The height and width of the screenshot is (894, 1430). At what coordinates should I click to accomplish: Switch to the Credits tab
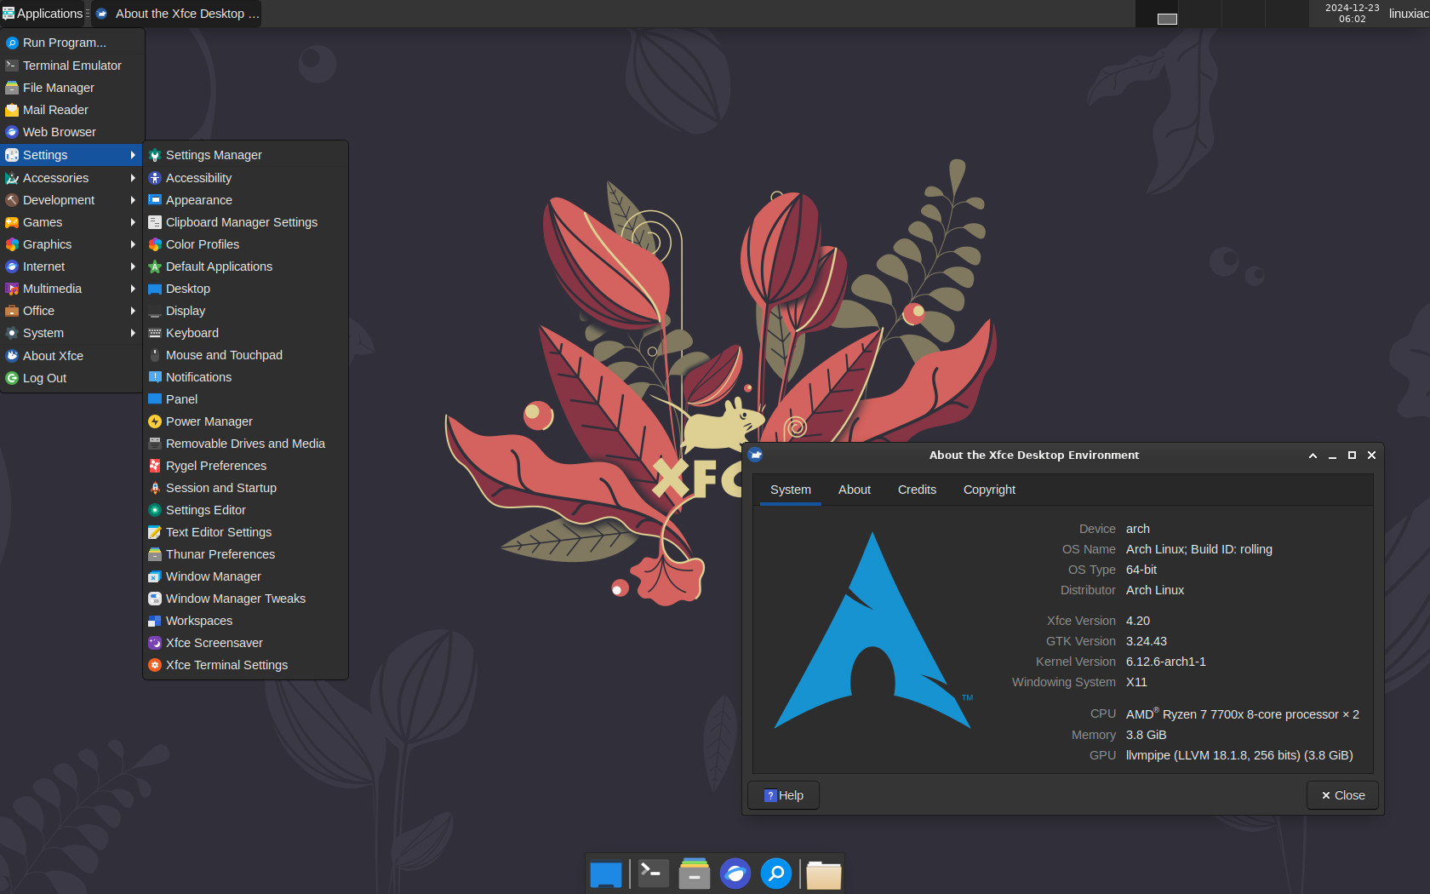pos(917,490)
